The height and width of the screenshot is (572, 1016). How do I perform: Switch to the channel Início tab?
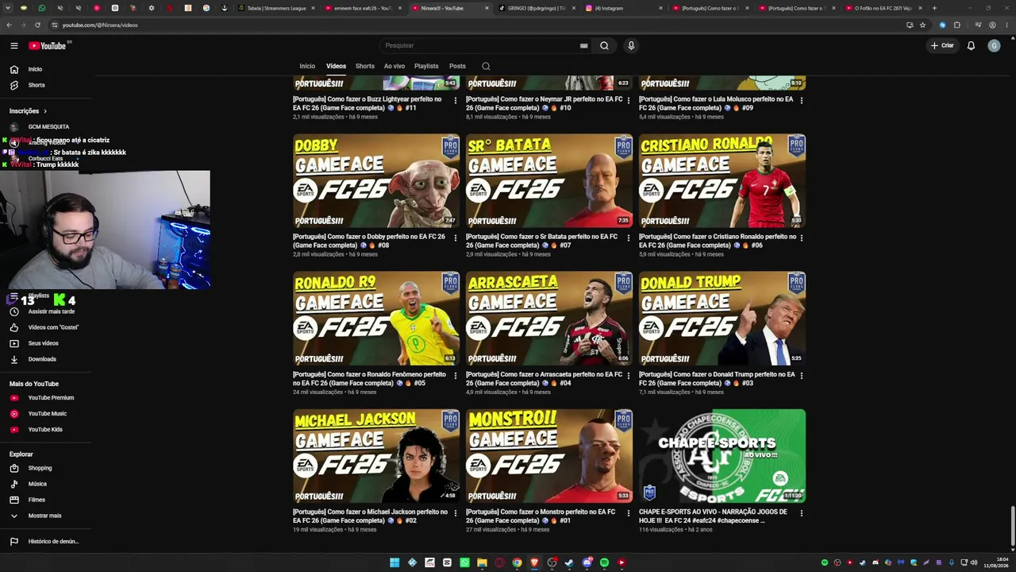click(307, 66)
